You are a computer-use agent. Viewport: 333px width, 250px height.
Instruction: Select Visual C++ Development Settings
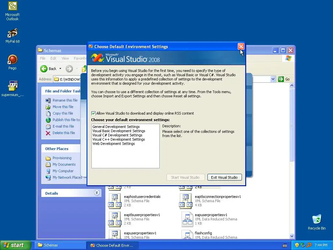tap(118, 139)
